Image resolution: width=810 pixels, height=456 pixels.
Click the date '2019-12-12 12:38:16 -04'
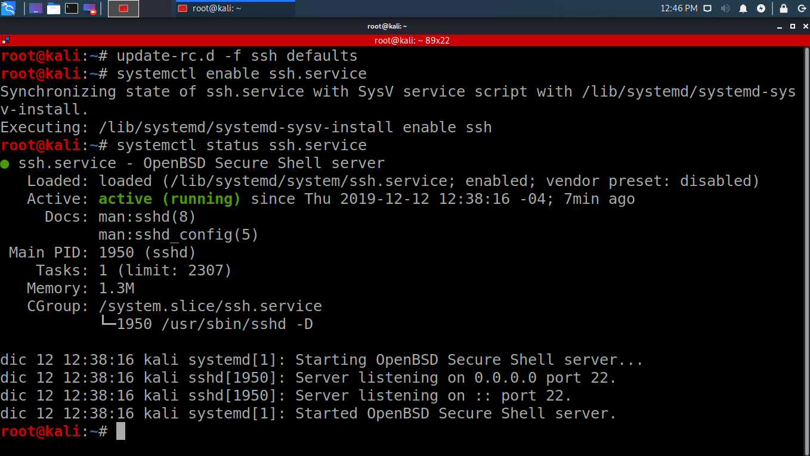[x=443, y=199]
